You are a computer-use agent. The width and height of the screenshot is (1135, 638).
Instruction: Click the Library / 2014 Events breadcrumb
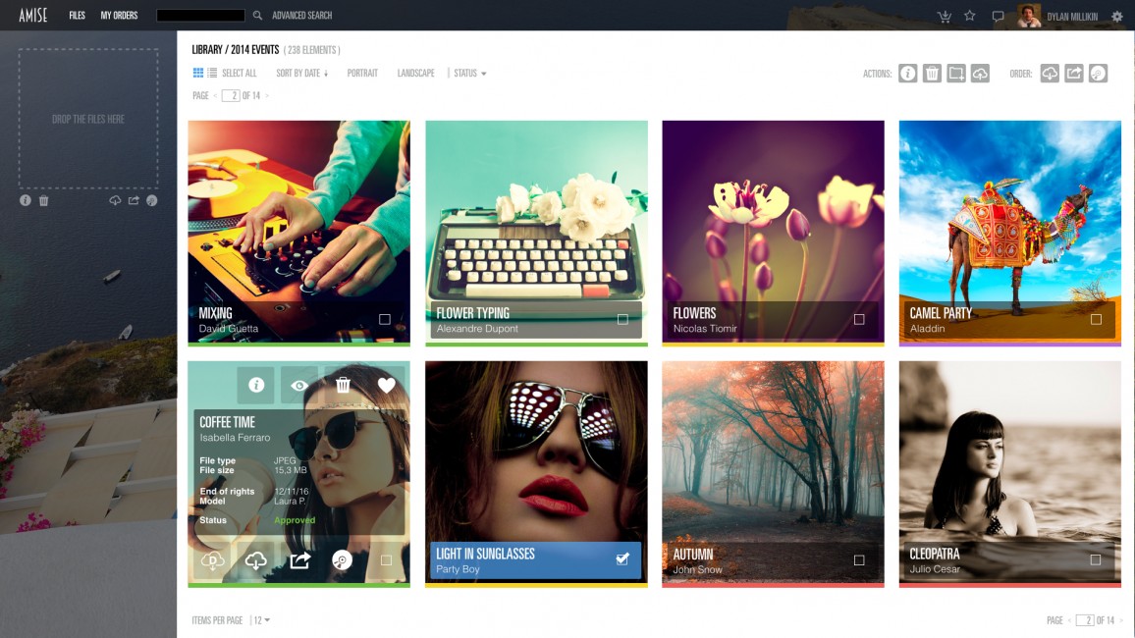coord(236,50)
